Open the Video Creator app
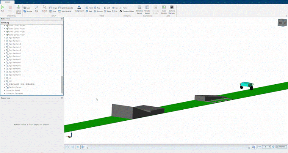This screenshot has height=153, width=288. 164,9
